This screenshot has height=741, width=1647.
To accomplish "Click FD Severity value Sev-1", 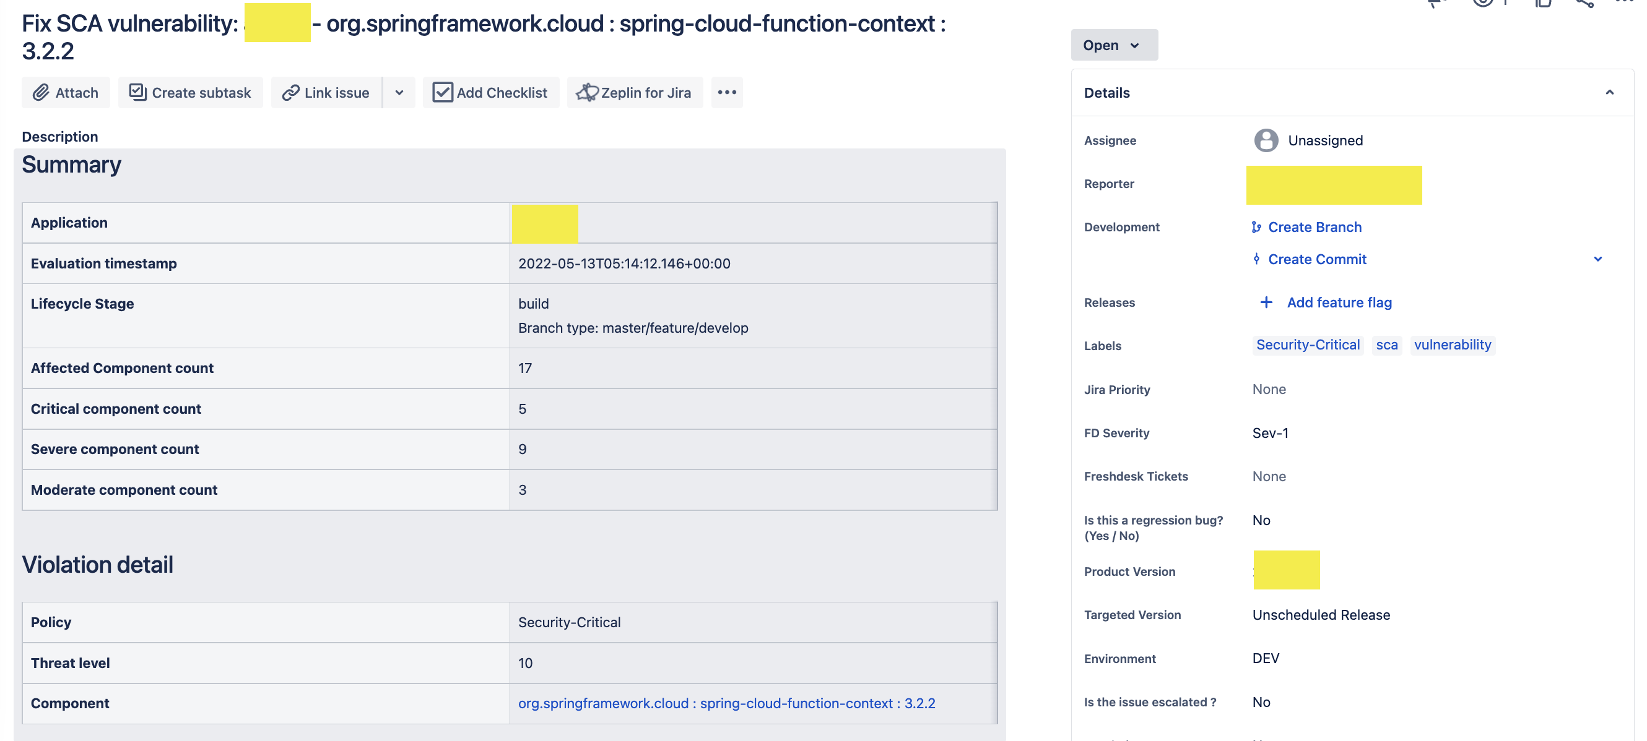I will [x=1270, y=433].
